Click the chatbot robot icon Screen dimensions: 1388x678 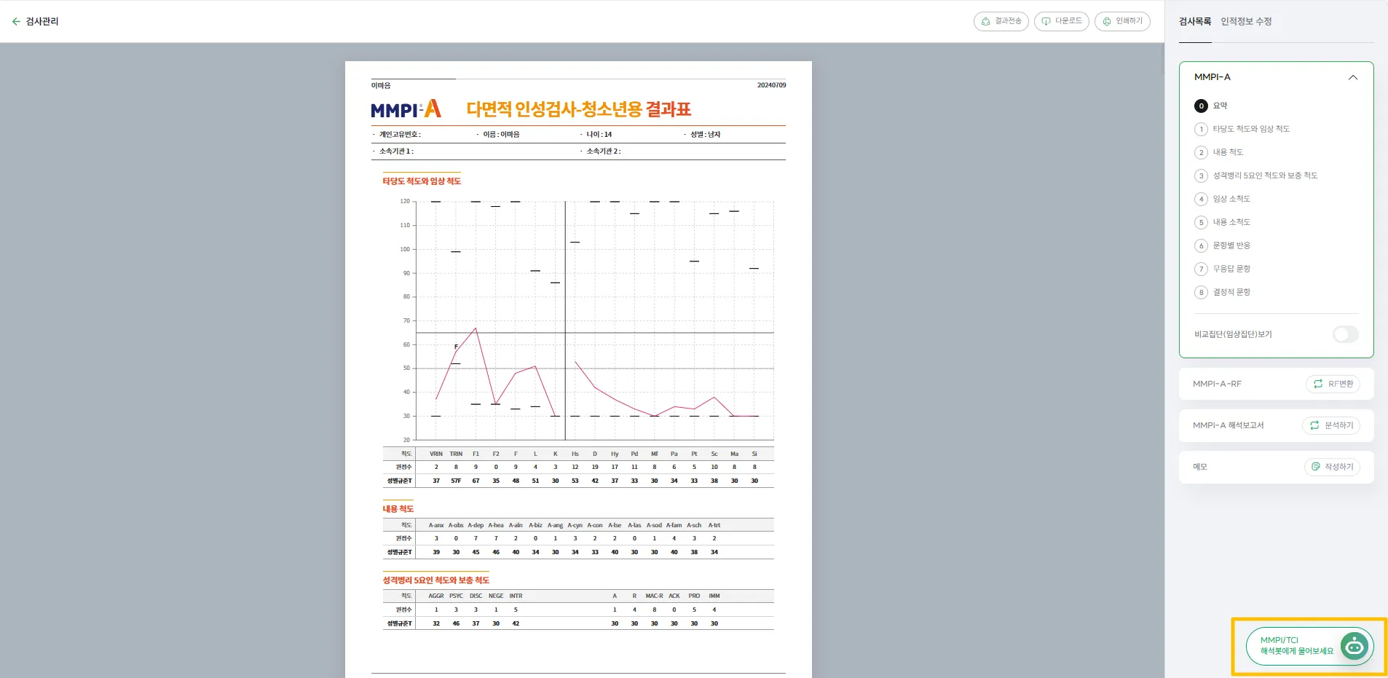point(1355,646)
